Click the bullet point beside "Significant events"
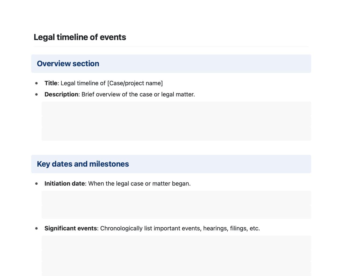The height and width of the screenshot is (276, 344). [37, 228]
